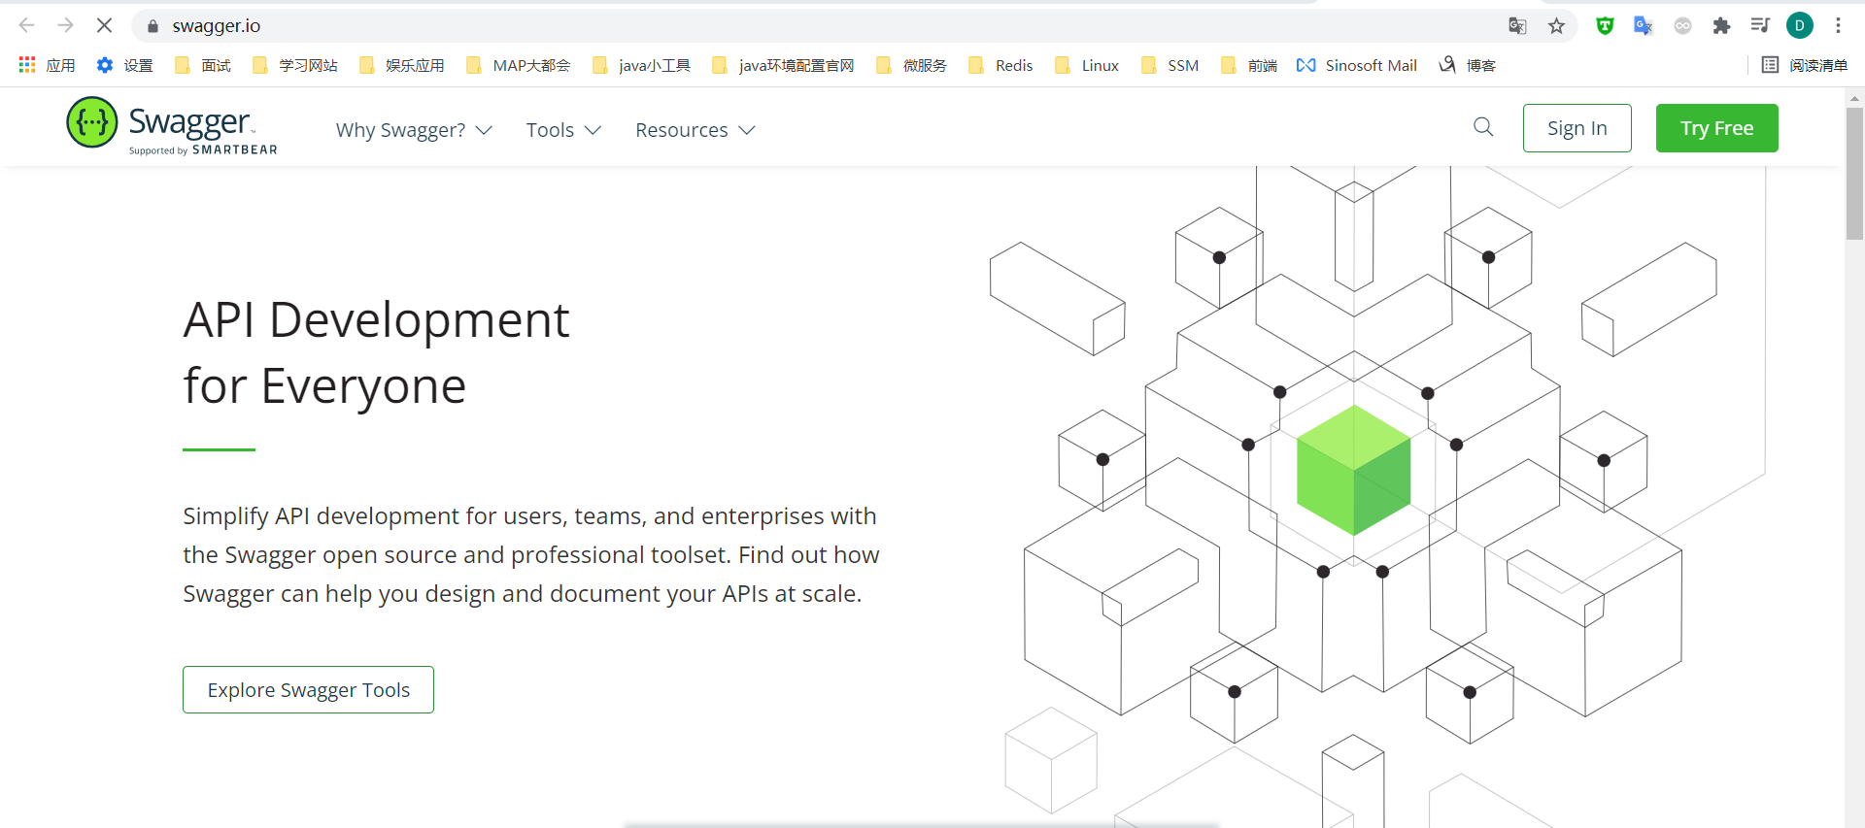
Task: Expand the Tools navigation dropdown
Action: (563, 130)
